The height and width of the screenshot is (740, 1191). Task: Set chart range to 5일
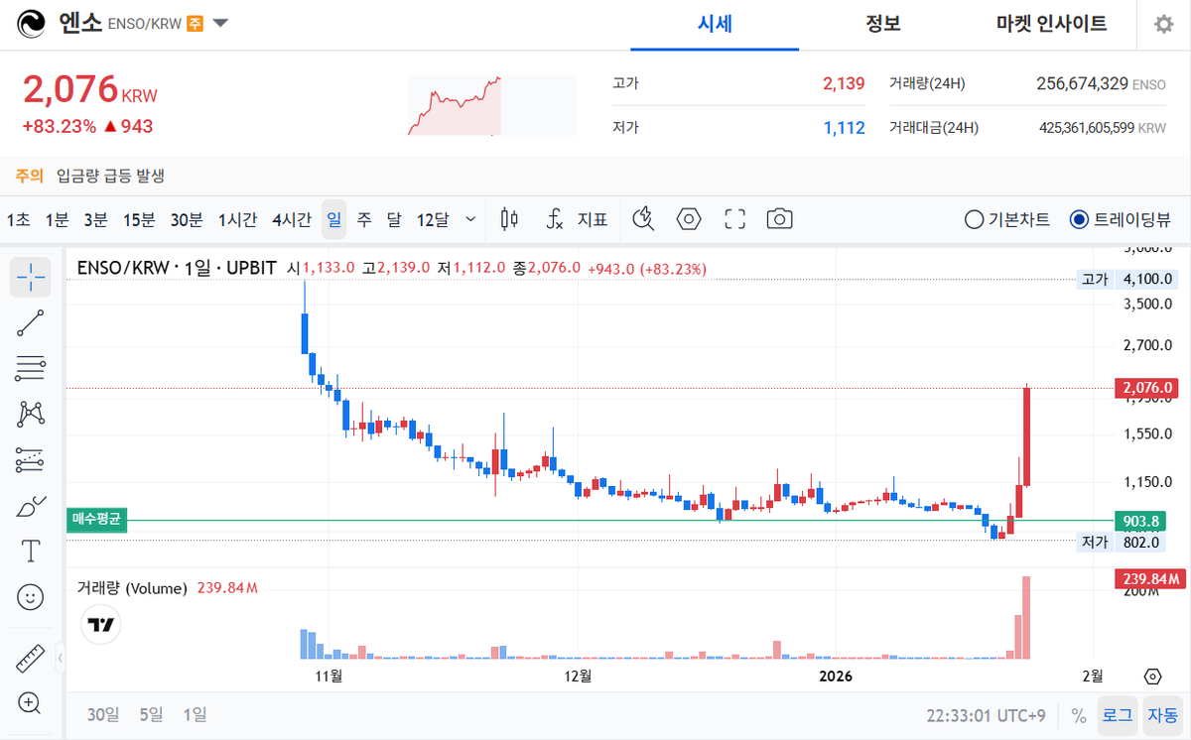[151, 714]
